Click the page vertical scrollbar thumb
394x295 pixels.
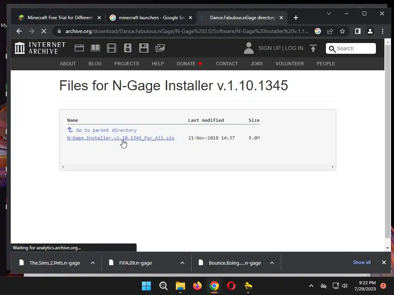tap(387, 141)
